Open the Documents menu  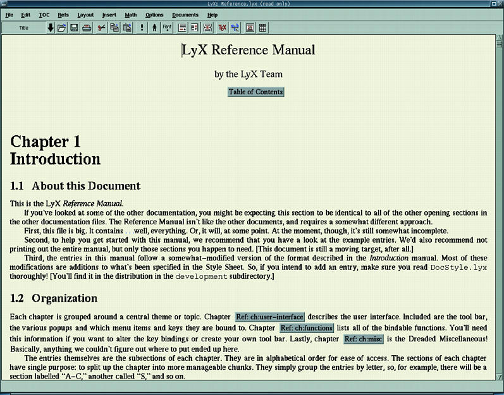coord(185,15)
